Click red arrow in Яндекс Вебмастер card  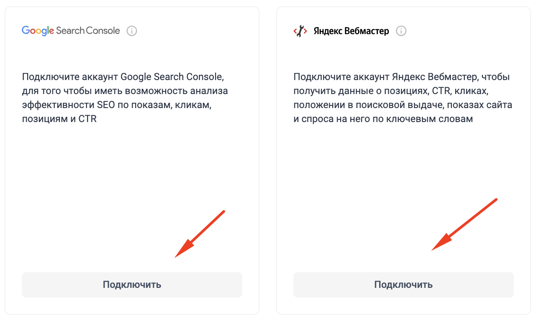click(464, 224)
